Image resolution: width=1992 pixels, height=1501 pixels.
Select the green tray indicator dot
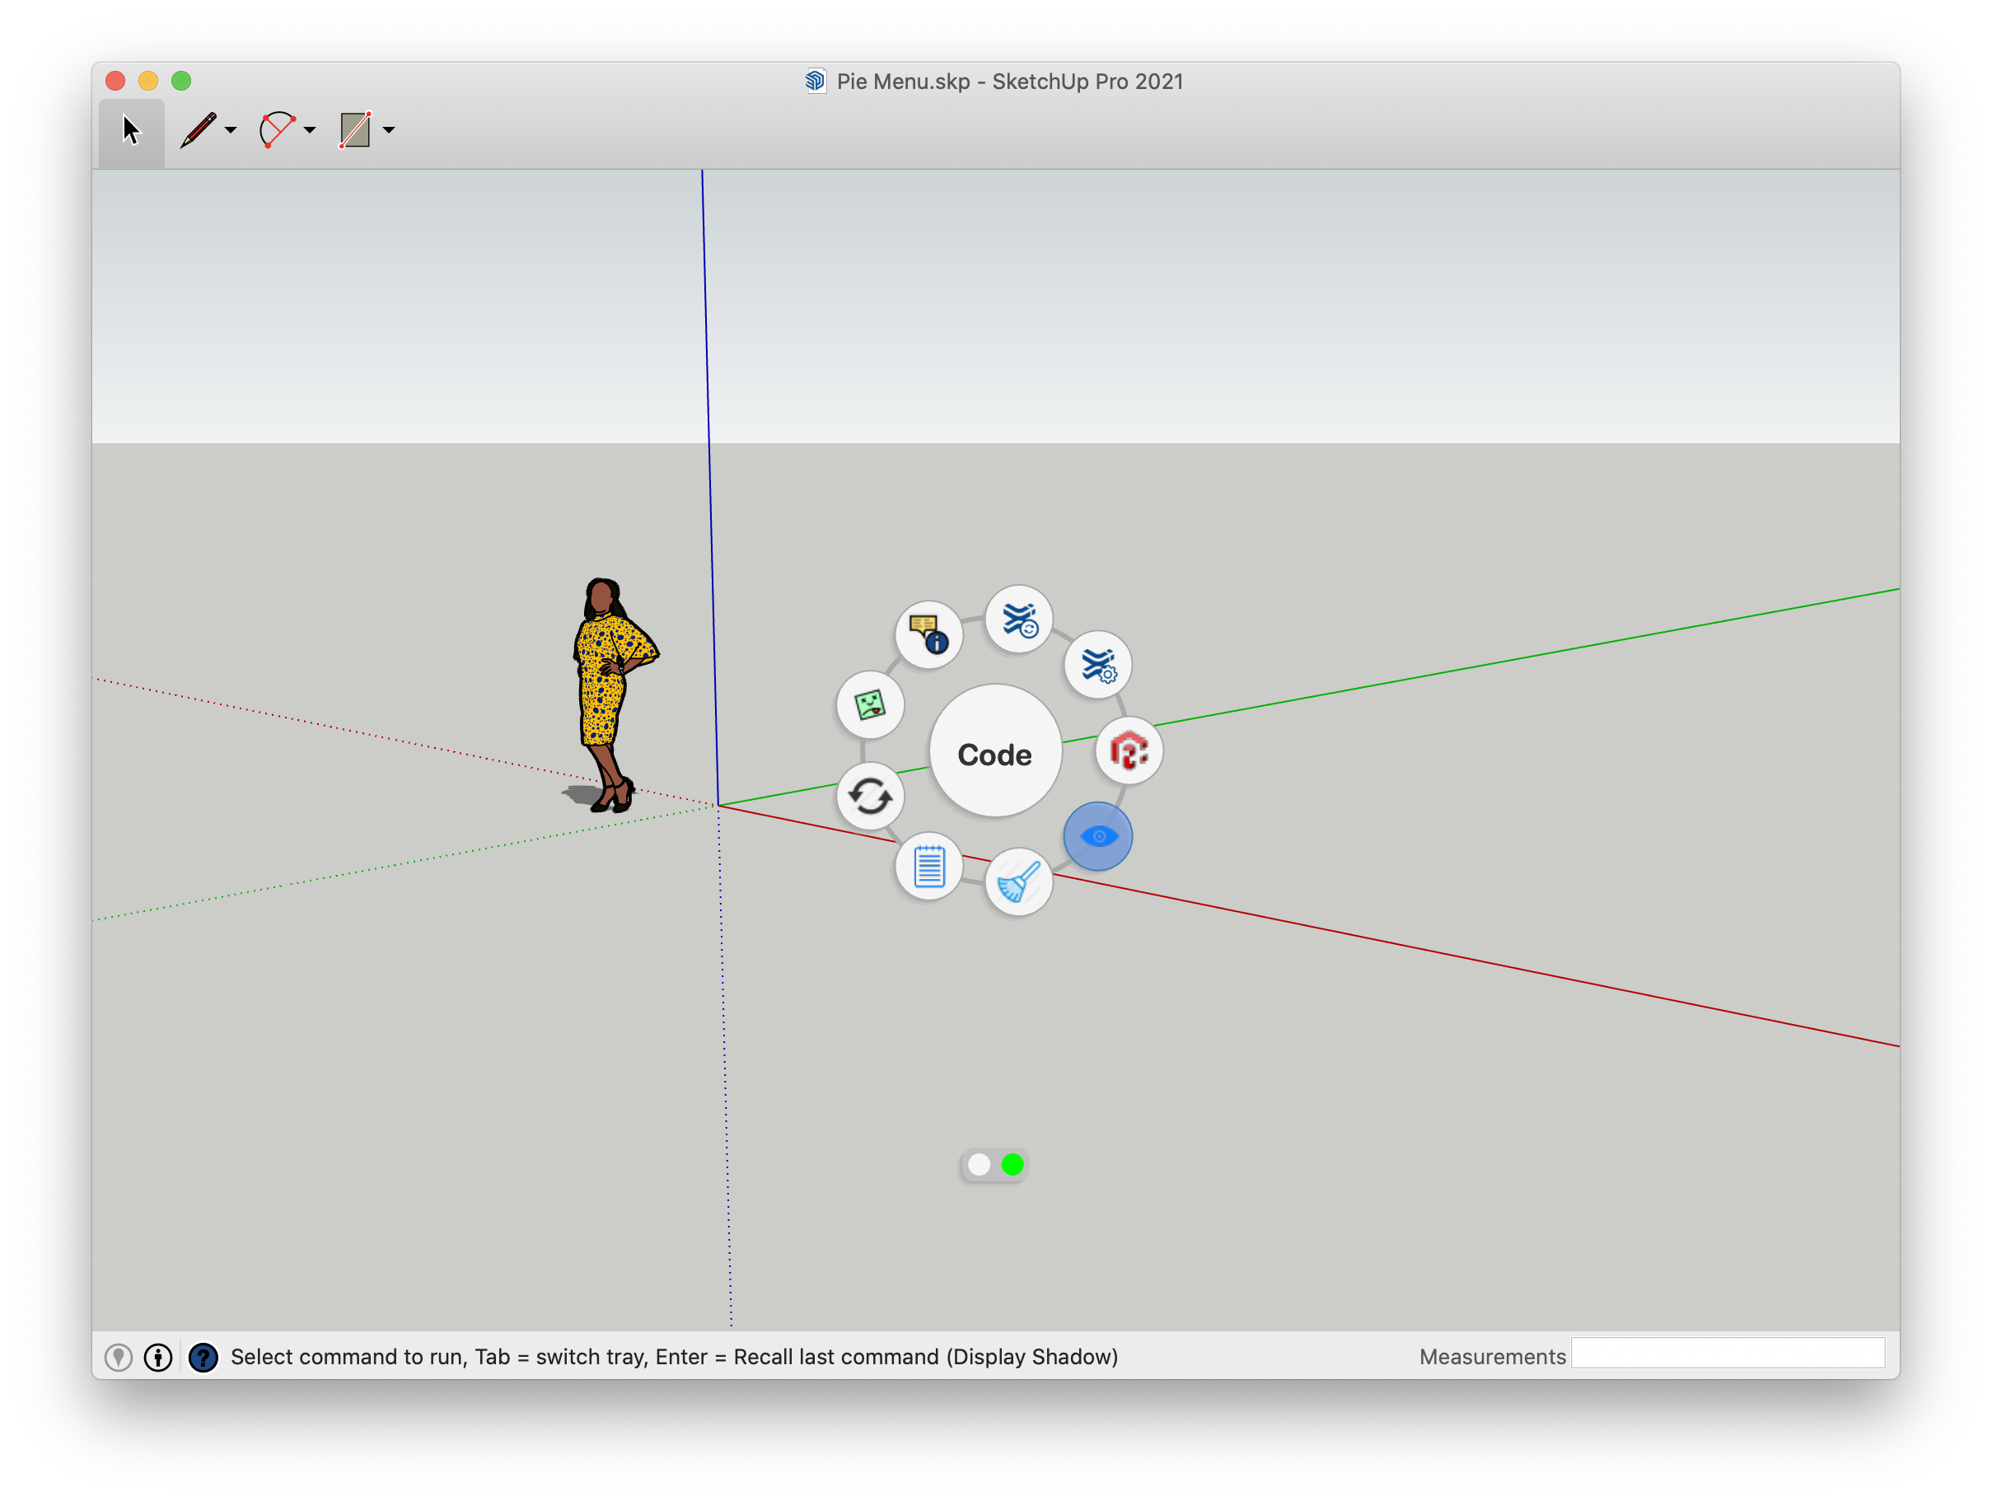1013,1165
